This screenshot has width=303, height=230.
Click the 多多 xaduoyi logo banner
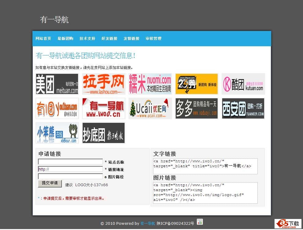tap(196, 108)
